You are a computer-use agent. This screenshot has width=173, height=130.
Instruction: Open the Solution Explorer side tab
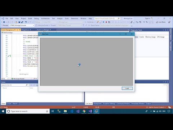171,34
